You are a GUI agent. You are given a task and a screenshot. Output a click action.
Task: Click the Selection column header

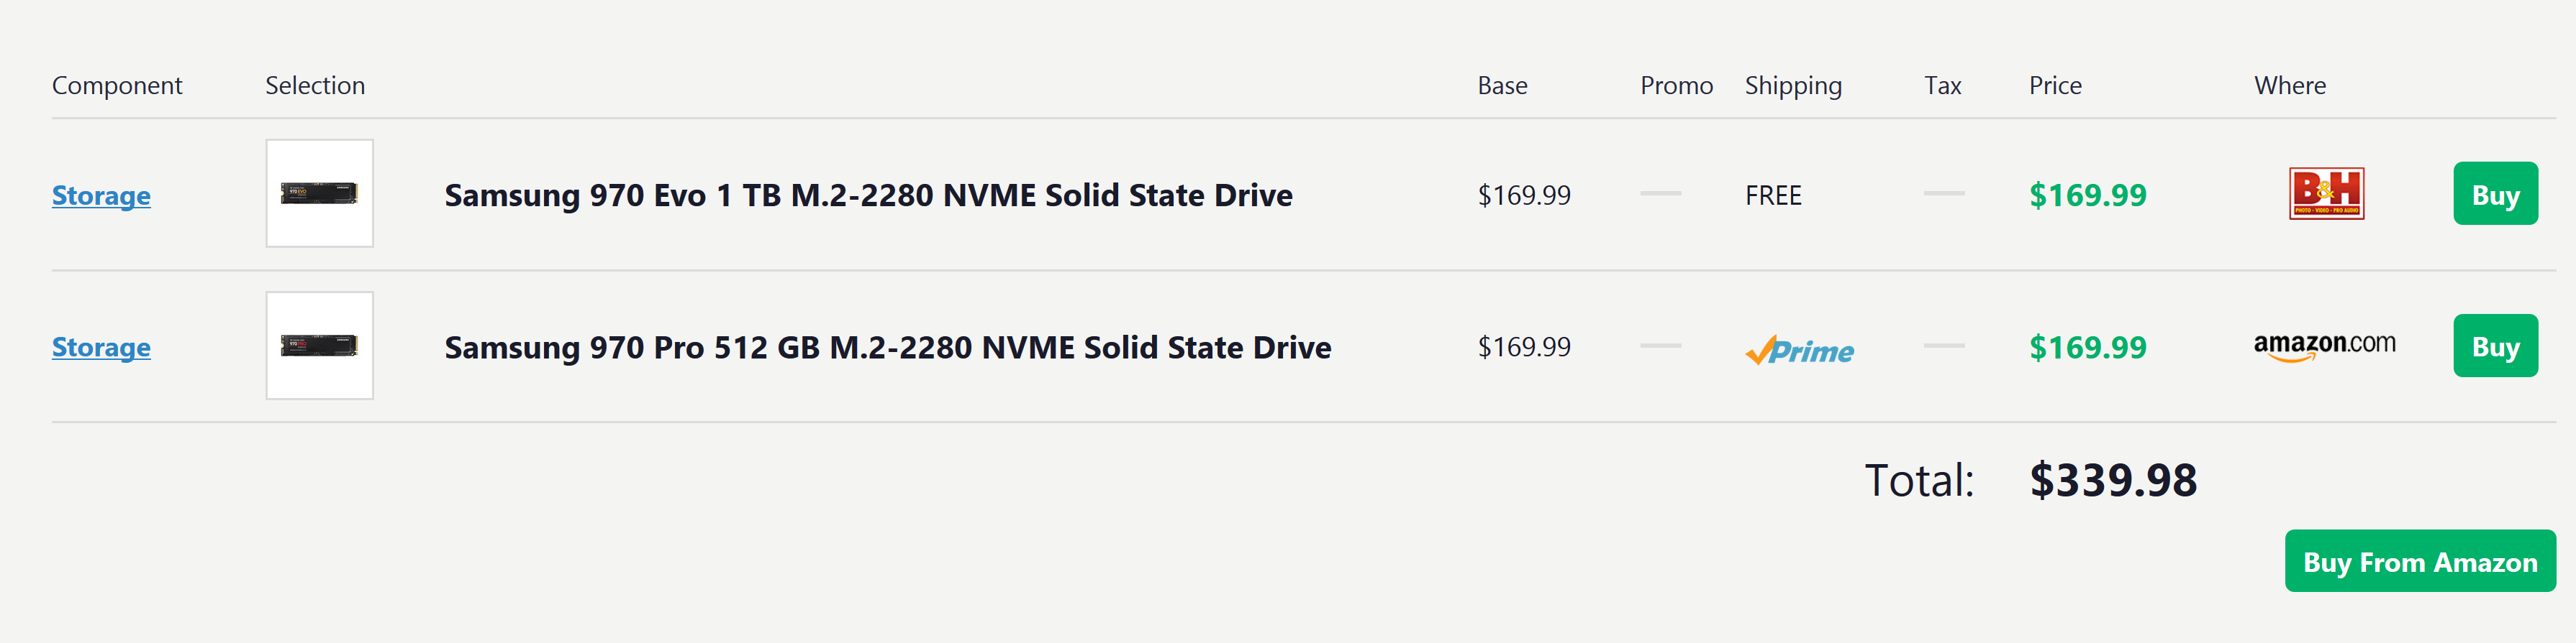315,86
